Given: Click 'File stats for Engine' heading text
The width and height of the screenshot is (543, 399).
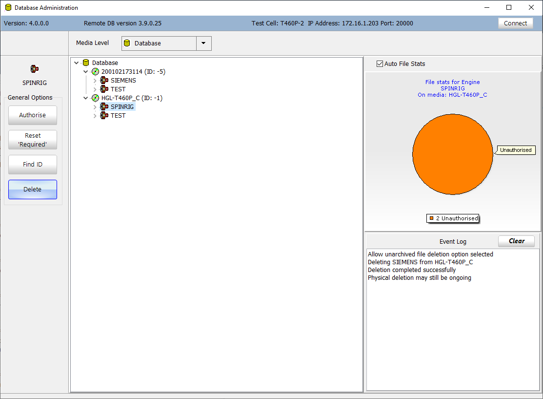Looking at the screenshot, I should click(452, 82).
